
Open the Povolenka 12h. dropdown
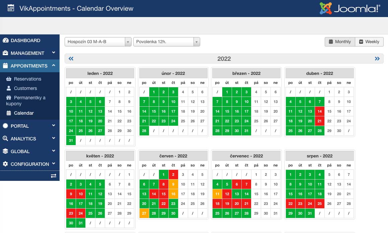[x=166, y=42]
